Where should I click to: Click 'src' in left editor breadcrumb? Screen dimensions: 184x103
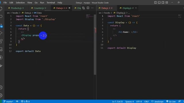(x=8, y=13)
